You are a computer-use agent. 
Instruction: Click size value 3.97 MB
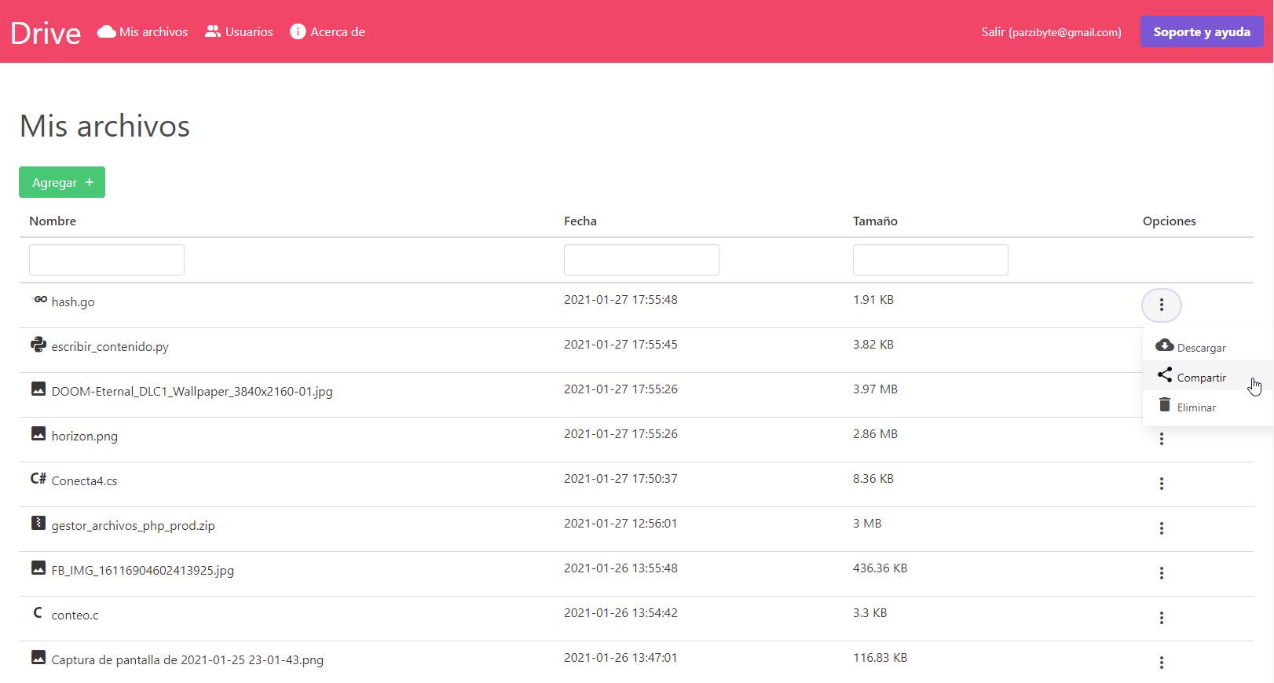pyautogui.click(x=875, y=389)
